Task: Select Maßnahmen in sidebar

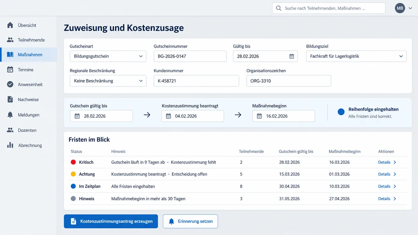Action: click(28, 55)
